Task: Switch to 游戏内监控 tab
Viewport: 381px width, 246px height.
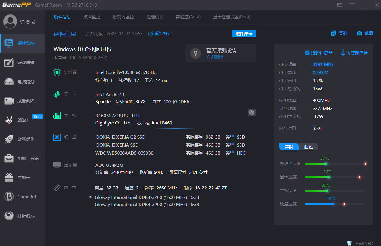Action: point(123,17)
